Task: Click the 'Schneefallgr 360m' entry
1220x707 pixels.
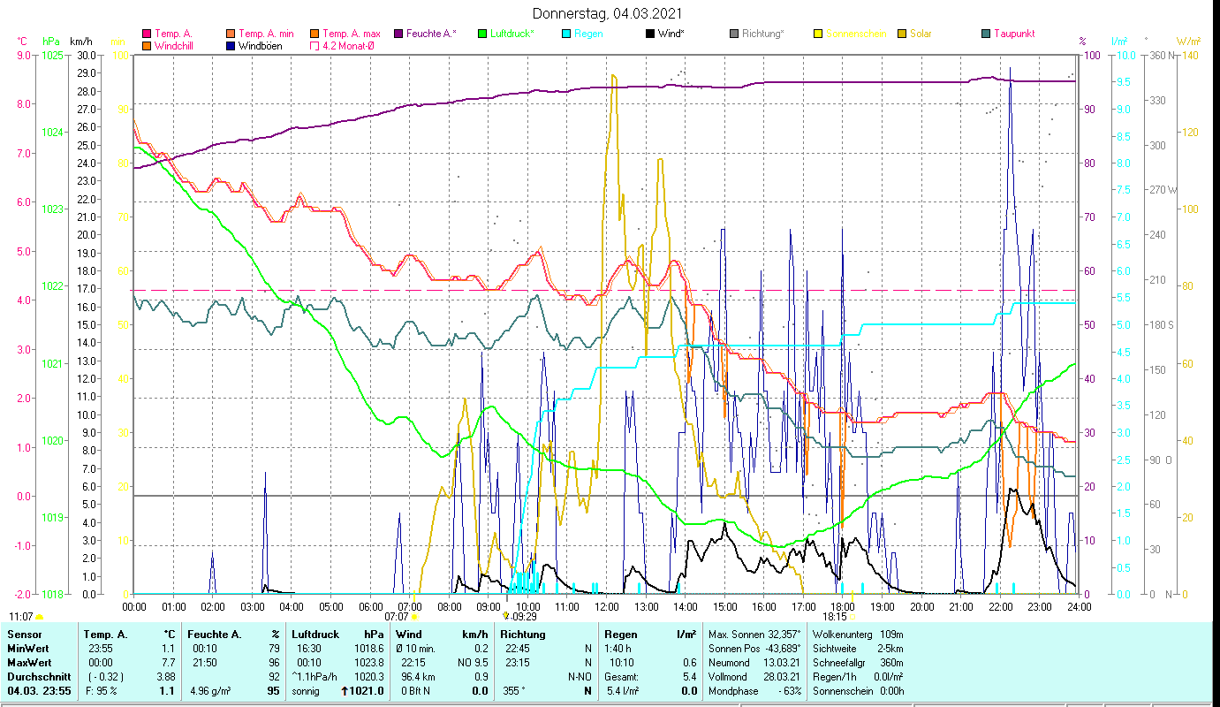Action: pos(858,663)
